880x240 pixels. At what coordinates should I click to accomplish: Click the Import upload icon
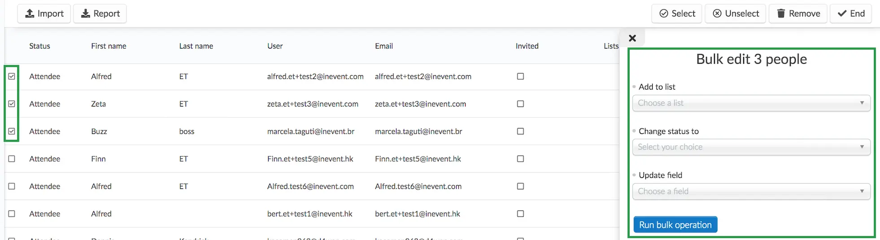(30, 13)
